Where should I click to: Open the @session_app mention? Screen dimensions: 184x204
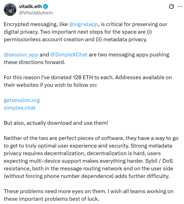21,55
